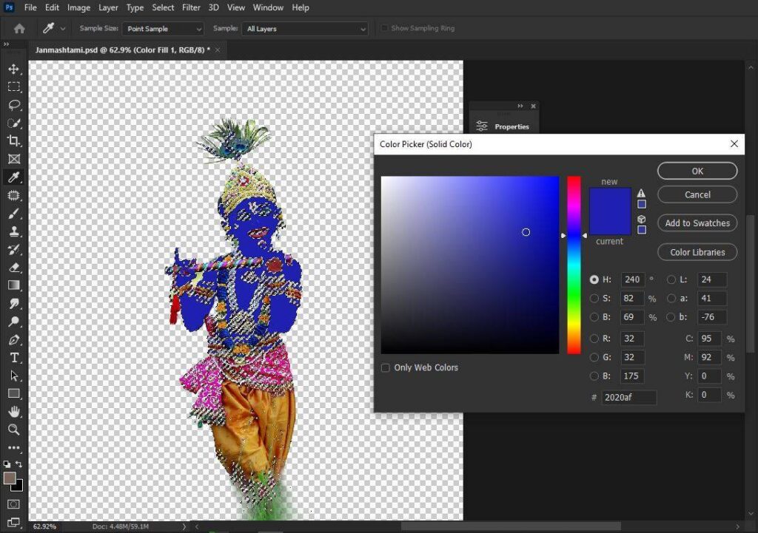This screenshot has height=533, width=758.
Task: Open the Sample Size dropdown
Action: (x=163, y=29)
